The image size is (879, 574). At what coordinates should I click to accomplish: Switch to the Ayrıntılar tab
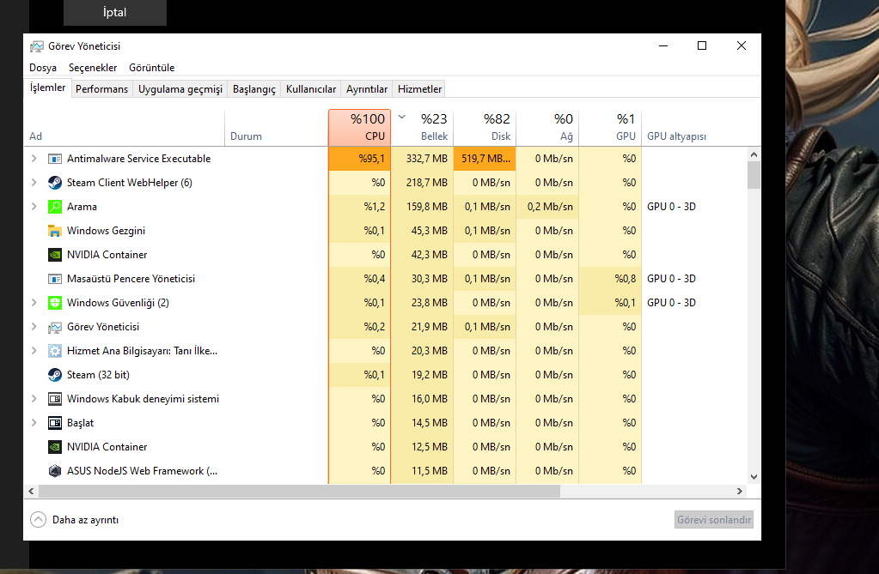pyautogui.click(x=367, y=89)
